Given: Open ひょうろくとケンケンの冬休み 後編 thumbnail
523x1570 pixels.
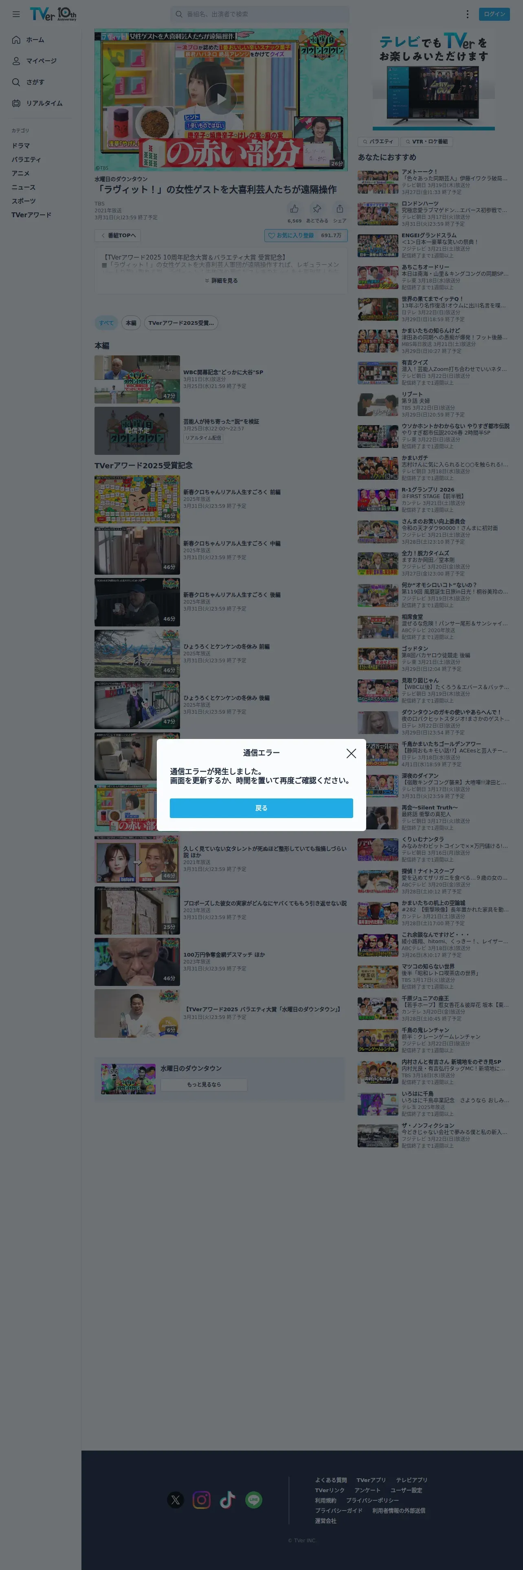Looking at the screenshot, I should (137, 705).
